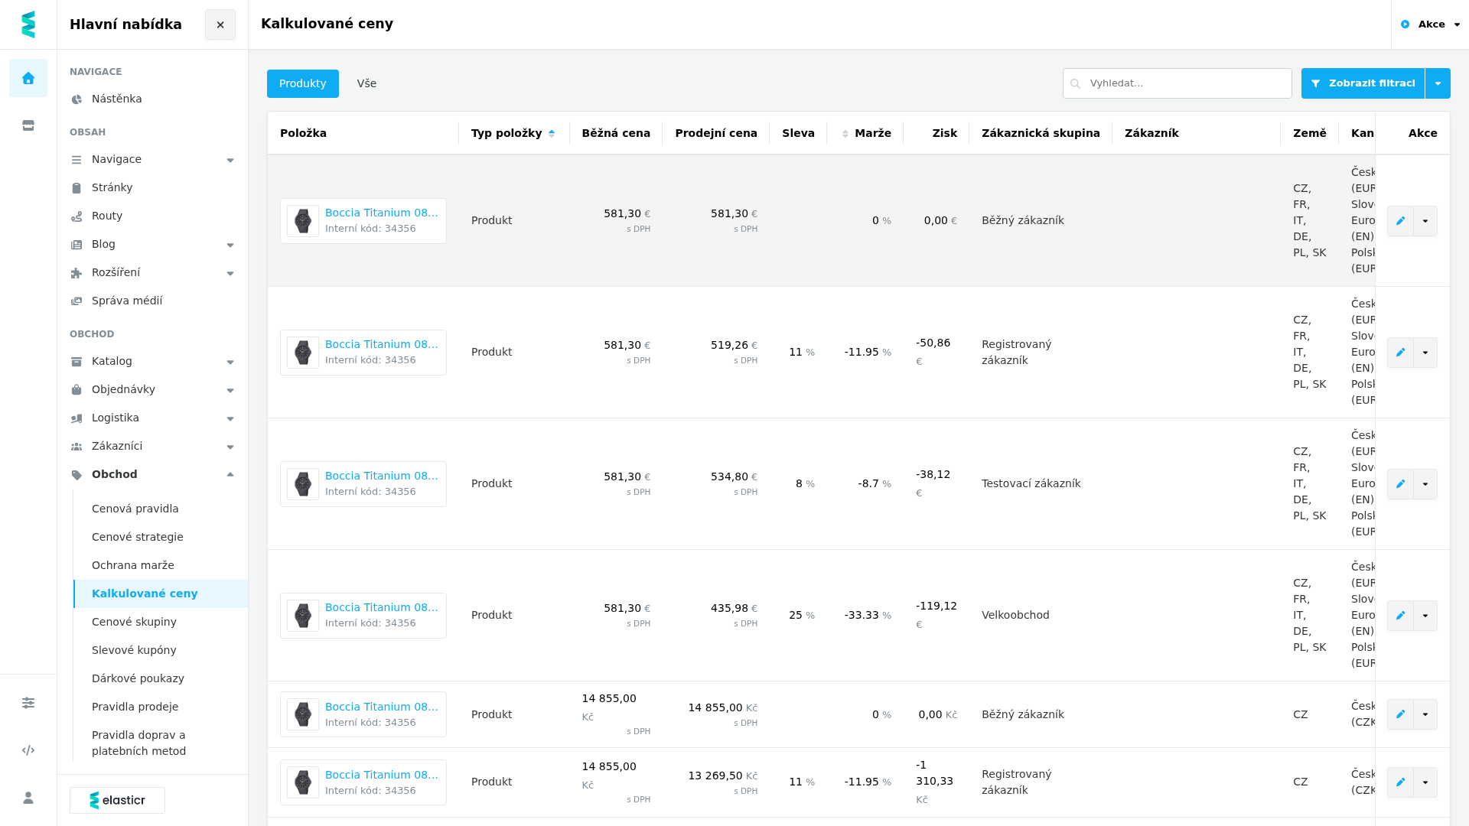
Task: Open Cenové skupiny submenu item
Action: point(161,622)
